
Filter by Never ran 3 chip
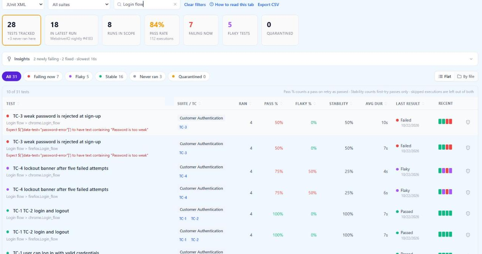(147, 77)
